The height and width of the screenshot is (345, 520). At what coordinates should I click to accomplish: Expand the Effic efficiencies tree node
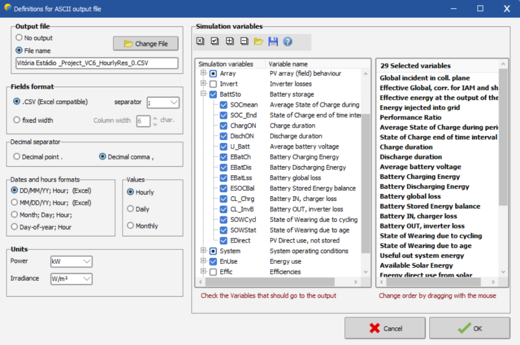pyautogui.click(x=203, y=272)
